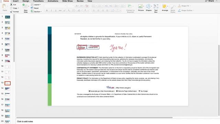Select slide 9 thumbnail

tap(8, 61)
